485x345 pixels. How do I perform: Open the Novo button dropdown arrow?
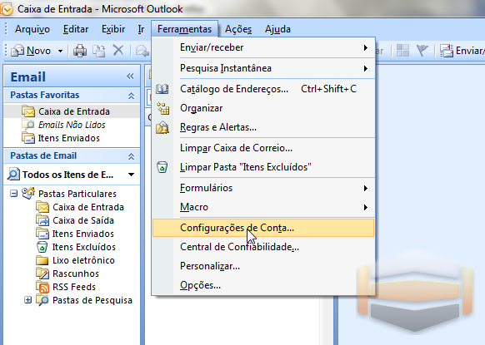(60, 51)
